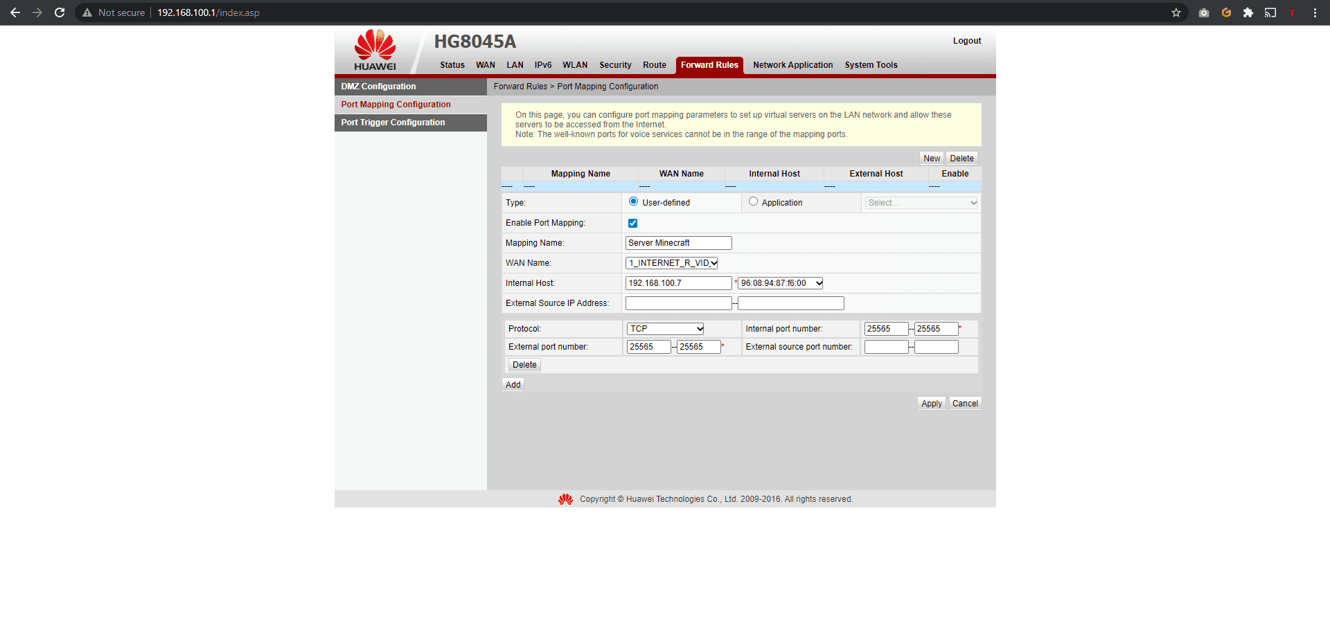Uncheck Enable Port Mapping checkbox

[632, 223]
